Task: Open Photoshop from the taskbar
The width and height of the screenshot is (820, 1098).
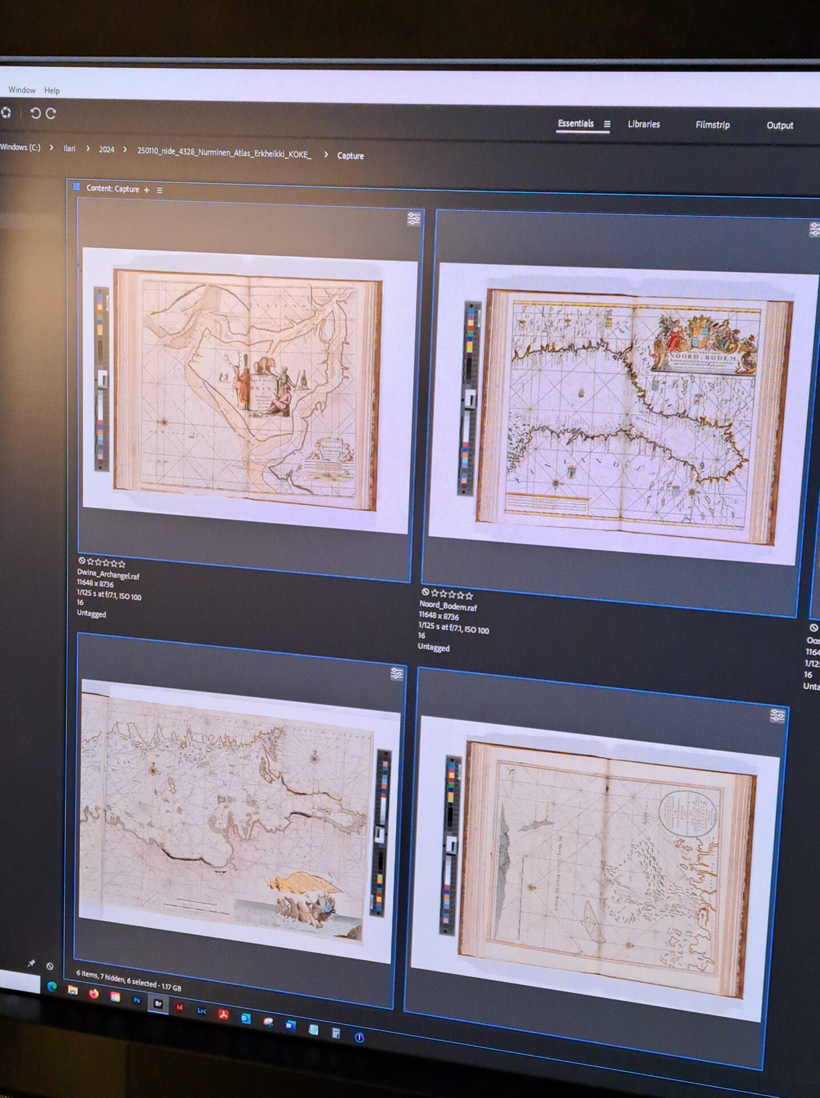Action: [x=137, y=1000]
